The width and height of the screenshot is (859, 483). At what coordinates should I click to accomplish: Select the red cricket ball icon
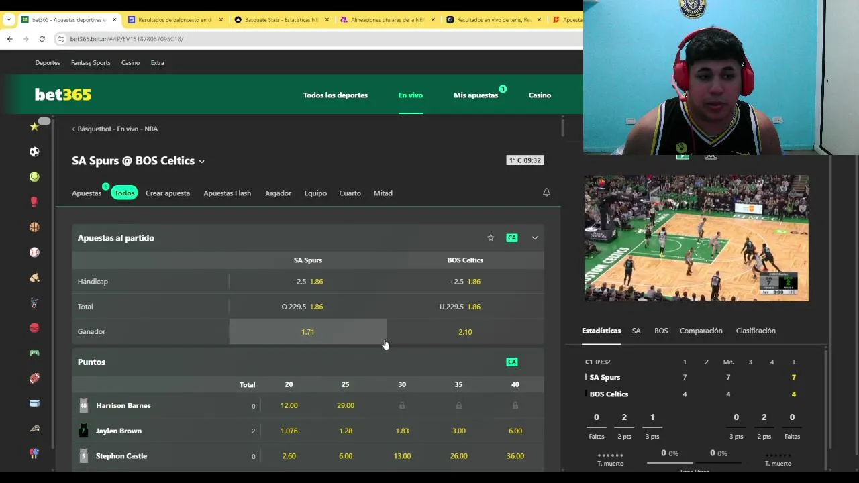coord(34,327)
